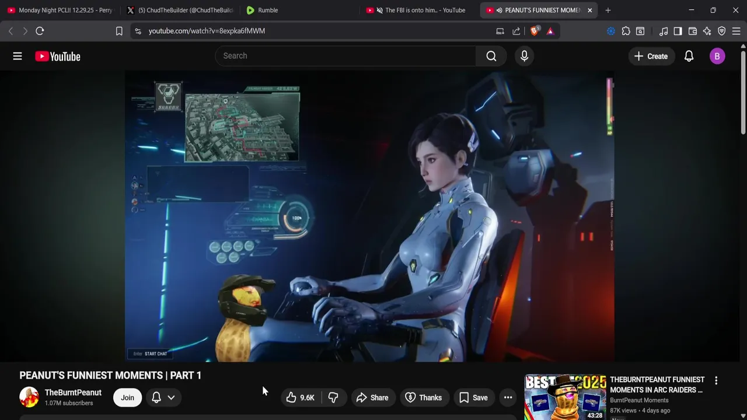Open Brave VPN shield icon
This screenshot has width=747, height=420.
(x=722, y=31)
